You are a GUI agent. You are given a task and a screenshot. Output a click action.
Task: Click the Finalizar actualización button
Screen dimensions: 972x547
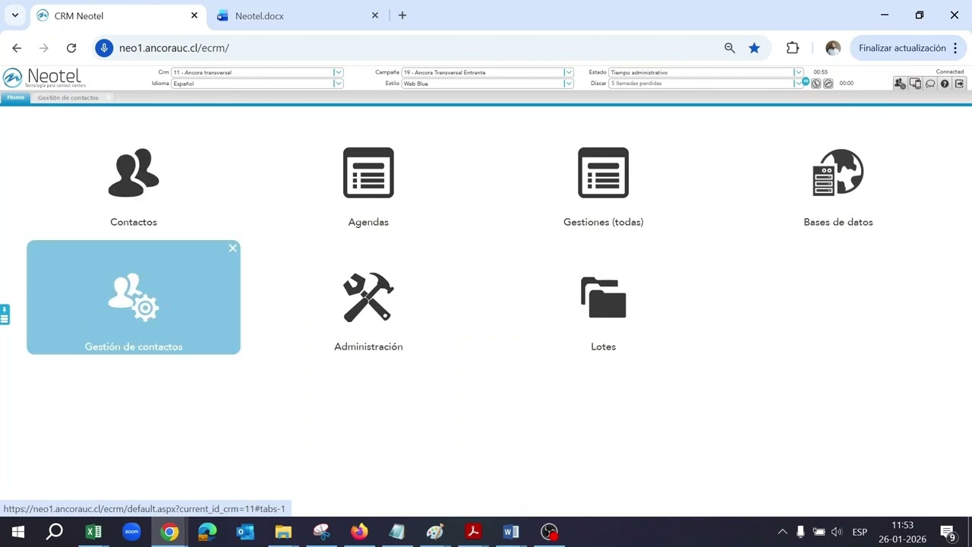tap(902, 48)
